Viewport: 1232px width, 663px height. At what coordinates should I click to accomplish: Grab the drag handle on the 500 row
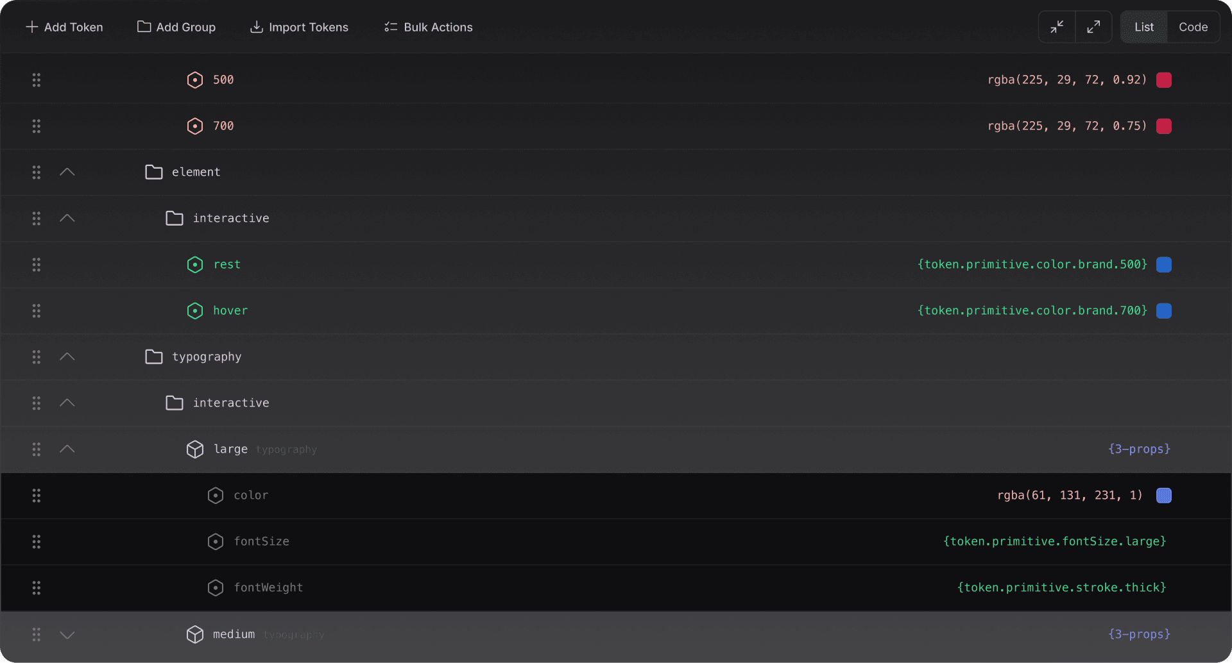pyautogui.click(x=37, y=80)
